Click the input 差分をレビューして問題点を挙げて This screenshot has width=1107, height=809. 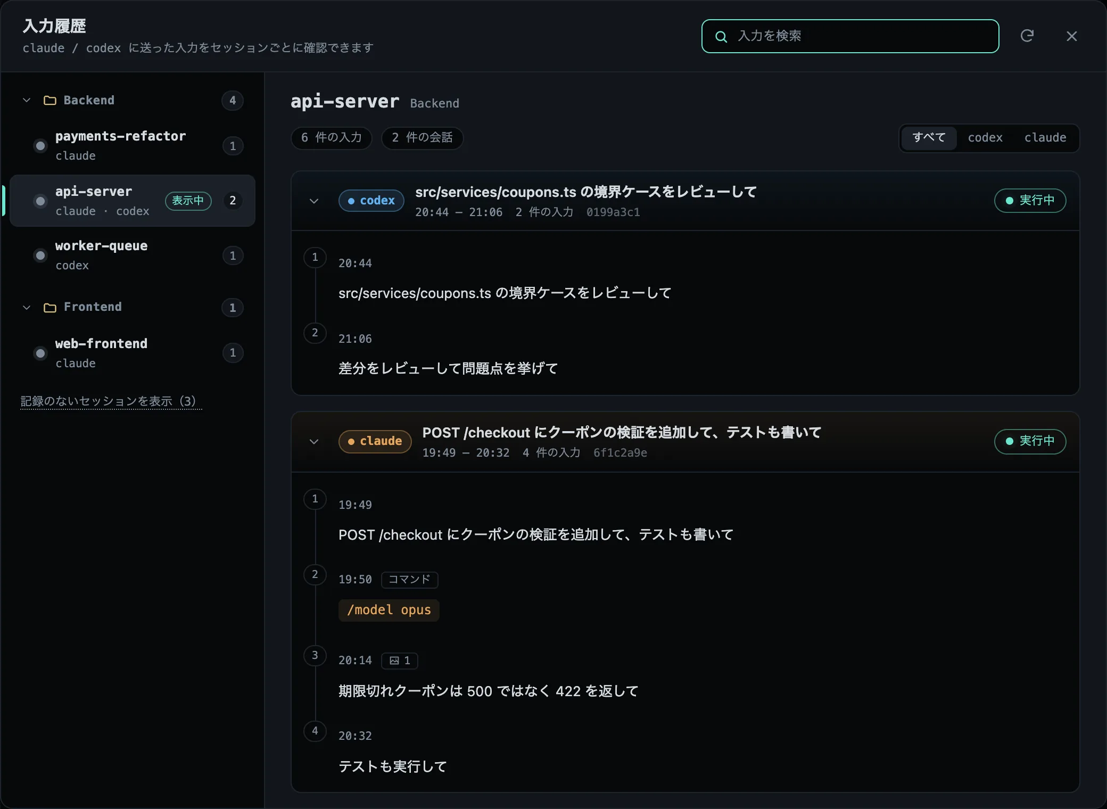448,368
